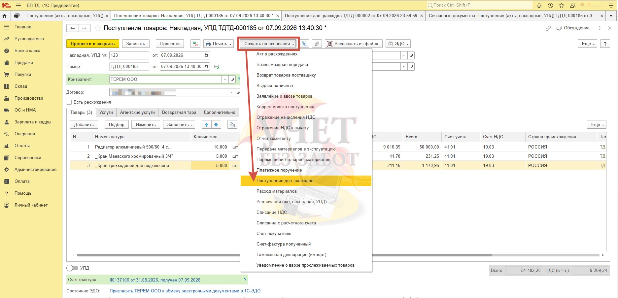Toggle the УПД switch
The width and height of the screenshot is (618, 298).
(x=72, y=268)
